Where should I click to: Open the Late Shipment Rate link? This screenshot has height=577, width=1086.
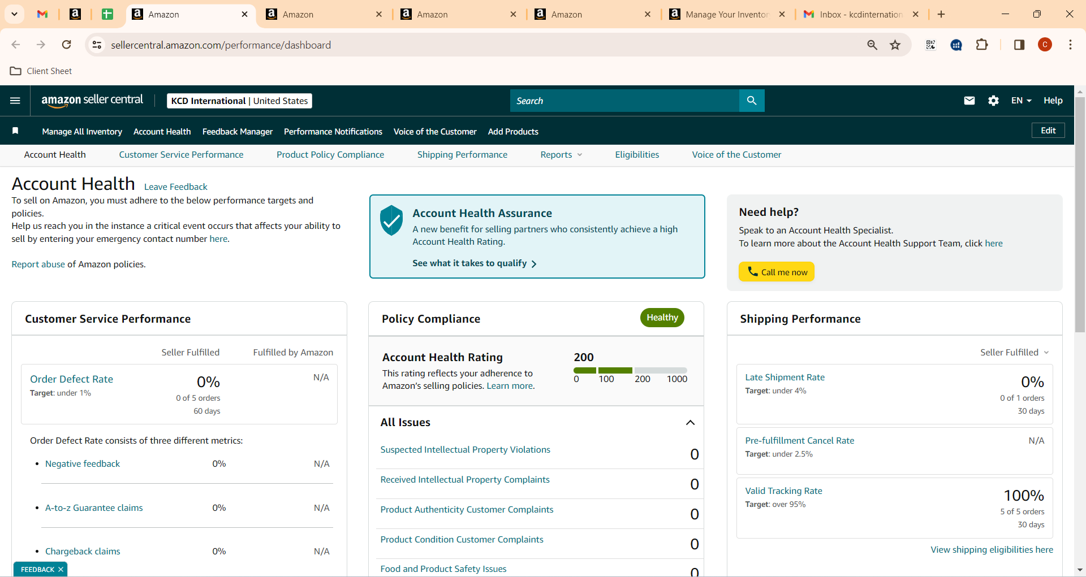tap(785, 378)
